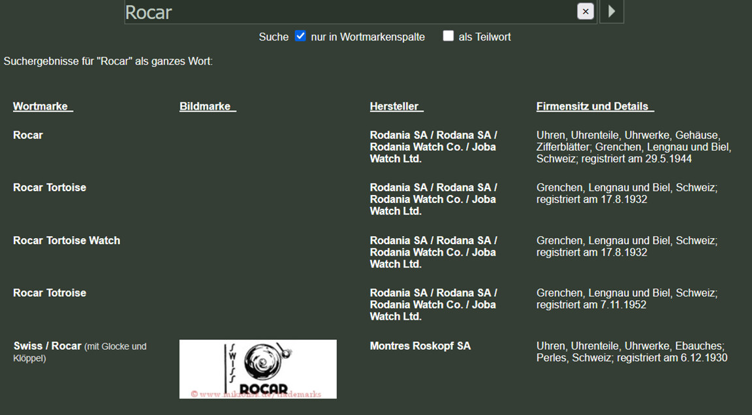Select the 'Swiss / Rocar' wordmark entry

(48, 346)
